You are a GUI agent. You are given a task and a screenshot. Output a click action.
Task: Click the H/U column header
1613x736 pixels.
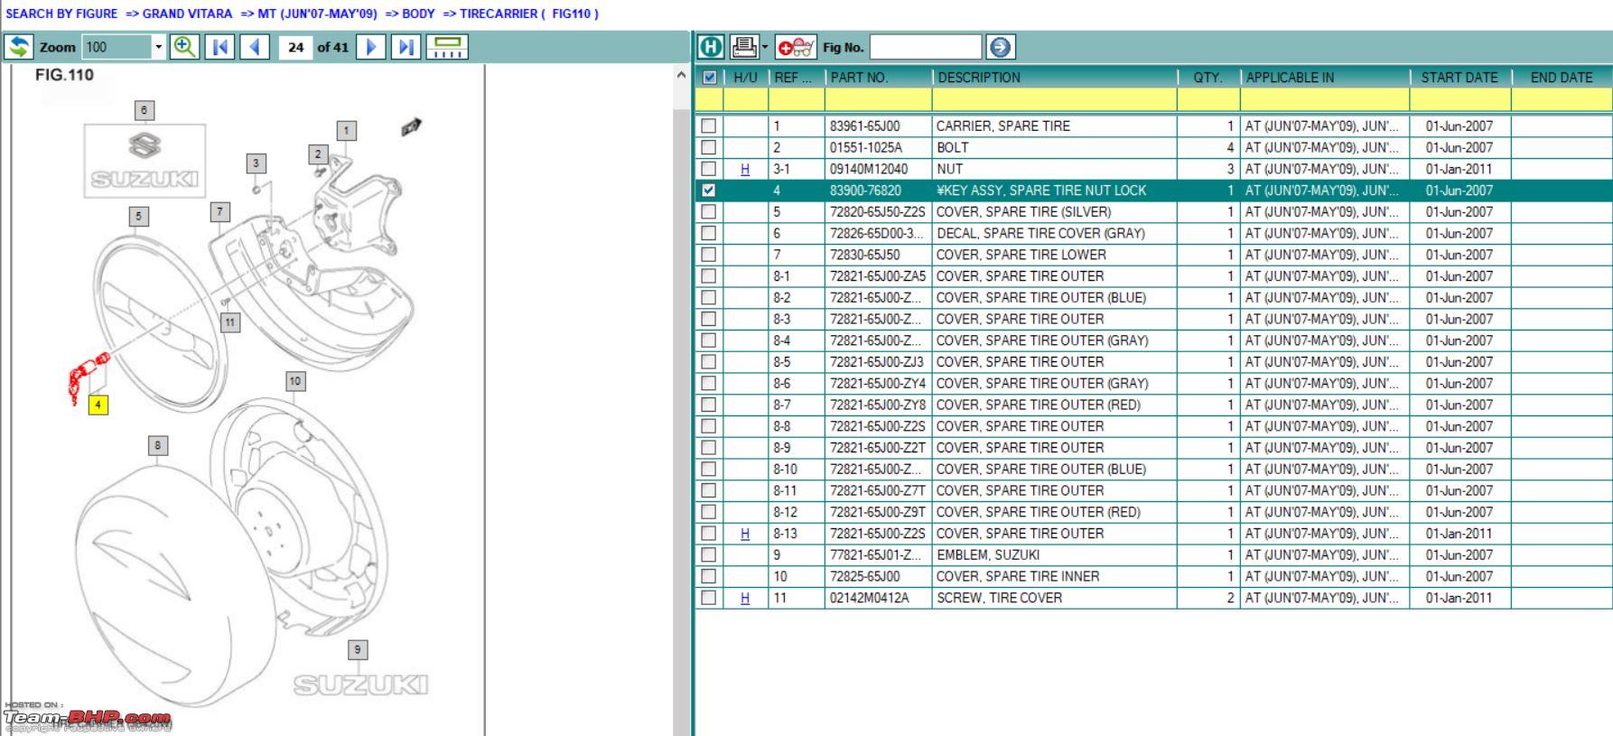(x=746, y=78)
